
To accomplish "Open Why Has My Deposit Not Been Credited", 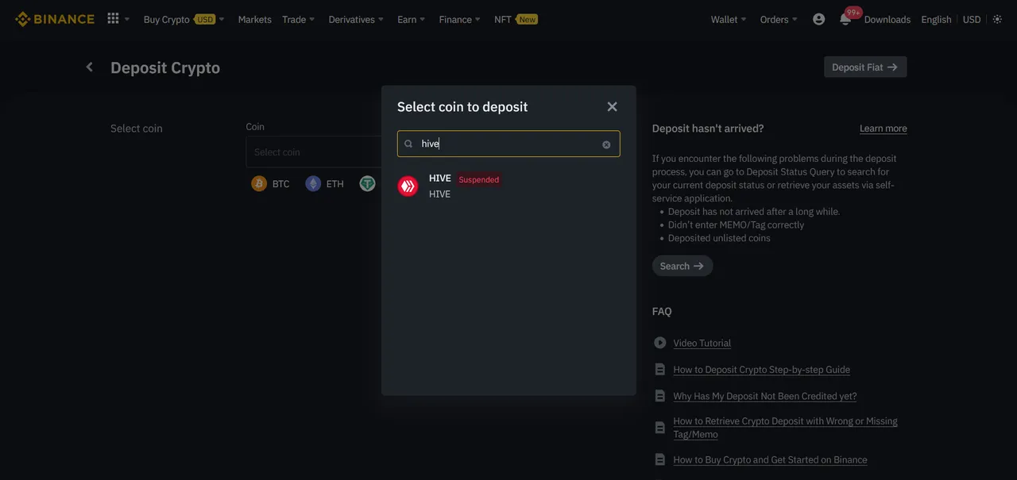I will tap(765, 396).
